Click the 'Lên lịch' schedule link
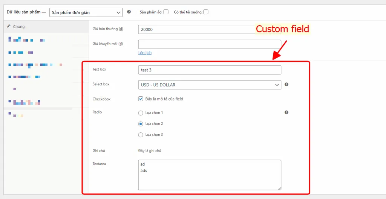This screenshot has width=386, height=199. [x=145, y=53]
